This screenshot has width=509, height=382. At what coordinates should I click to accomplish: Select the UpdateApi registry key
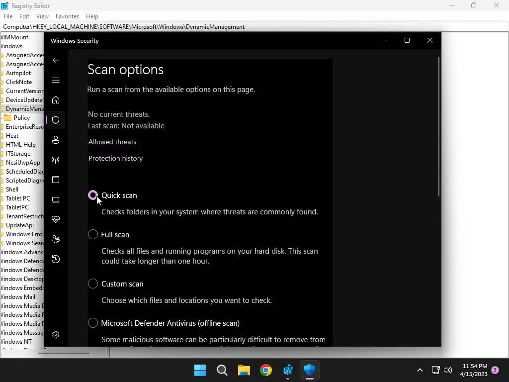point(20,225)
